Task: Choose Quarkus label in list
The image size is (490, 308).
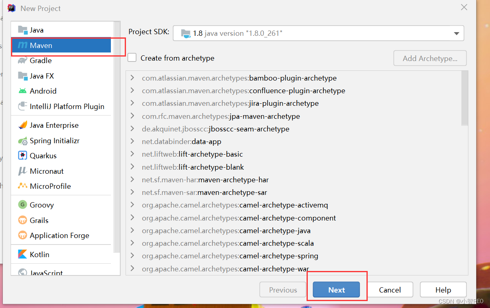Action: click(x=43, y=156)
